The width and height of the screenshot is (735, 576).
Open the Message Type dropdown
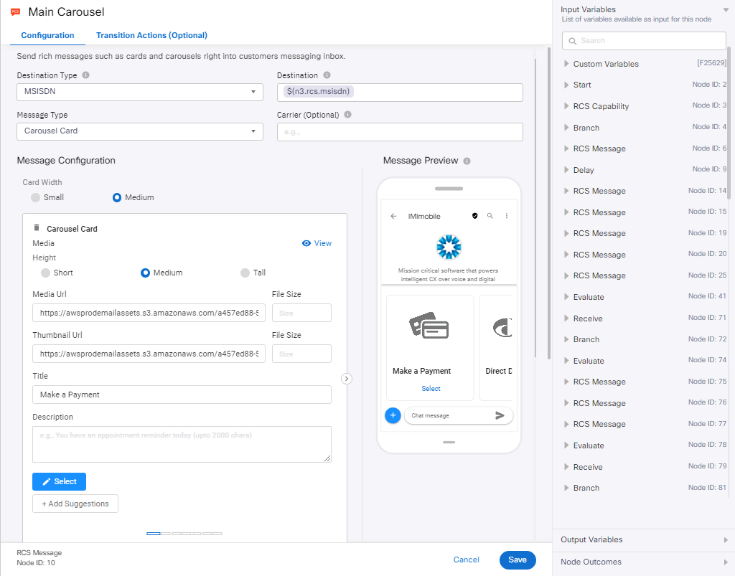pyautogui.click(x=140, y=131)
